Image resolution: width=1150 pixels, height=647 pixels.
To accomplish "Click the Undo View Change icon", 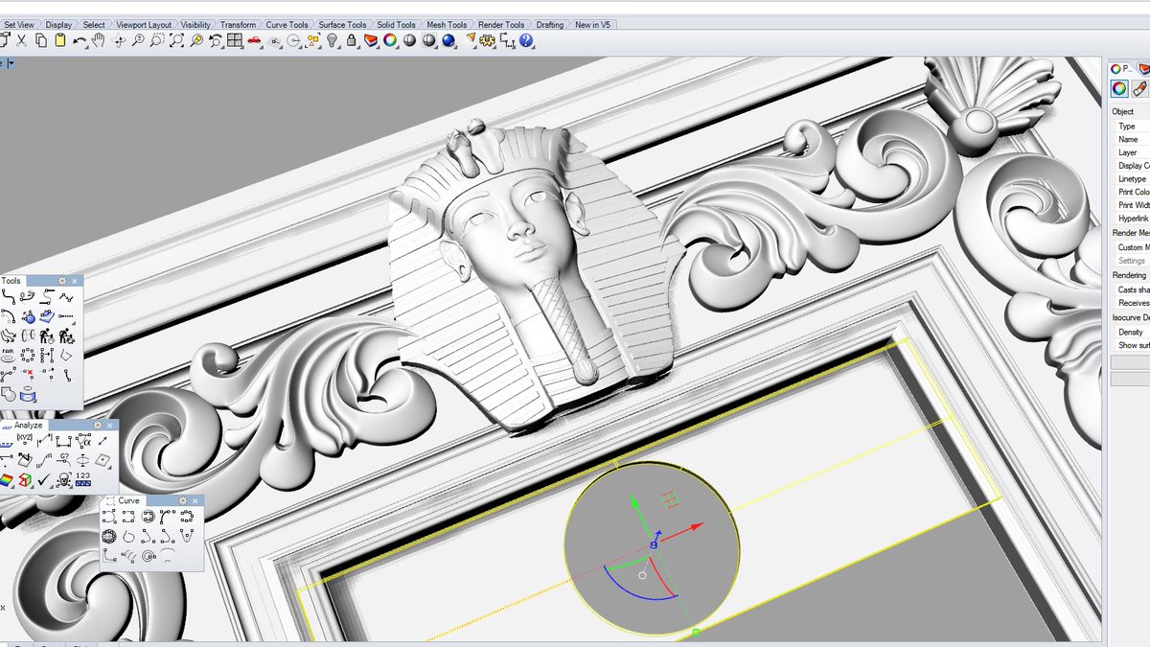I will click(x=216, y=40).
